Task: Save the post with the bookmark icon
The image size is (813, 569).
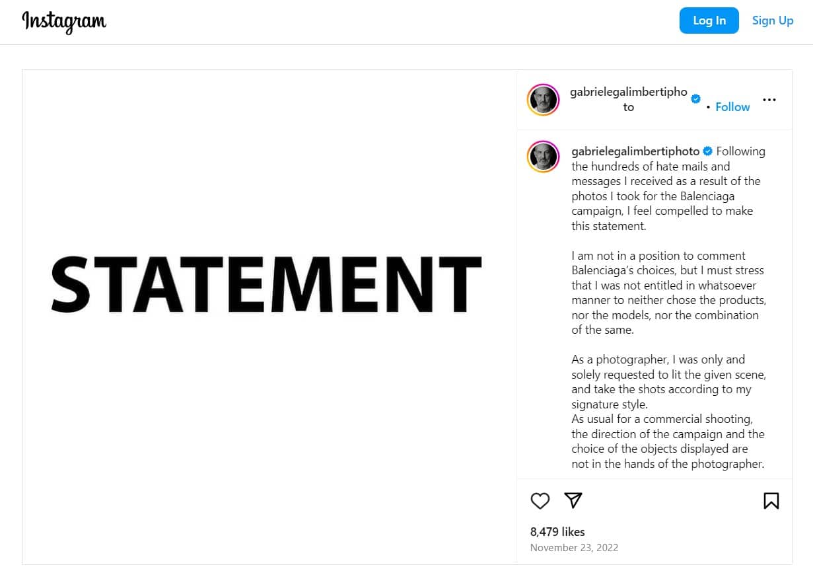Action: tap(771, 501)
